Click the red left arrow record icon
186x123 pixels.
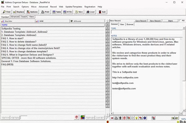(112, 118)
